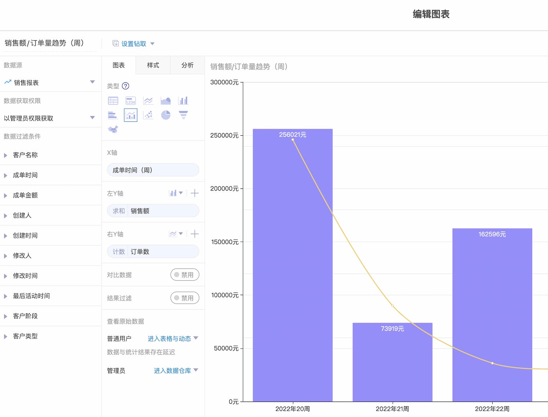Click the 2022年22周 bar labeled 162596元
The width and height of the screenshot is (548, 417).
pyautogui.click(x=492, y=315)
